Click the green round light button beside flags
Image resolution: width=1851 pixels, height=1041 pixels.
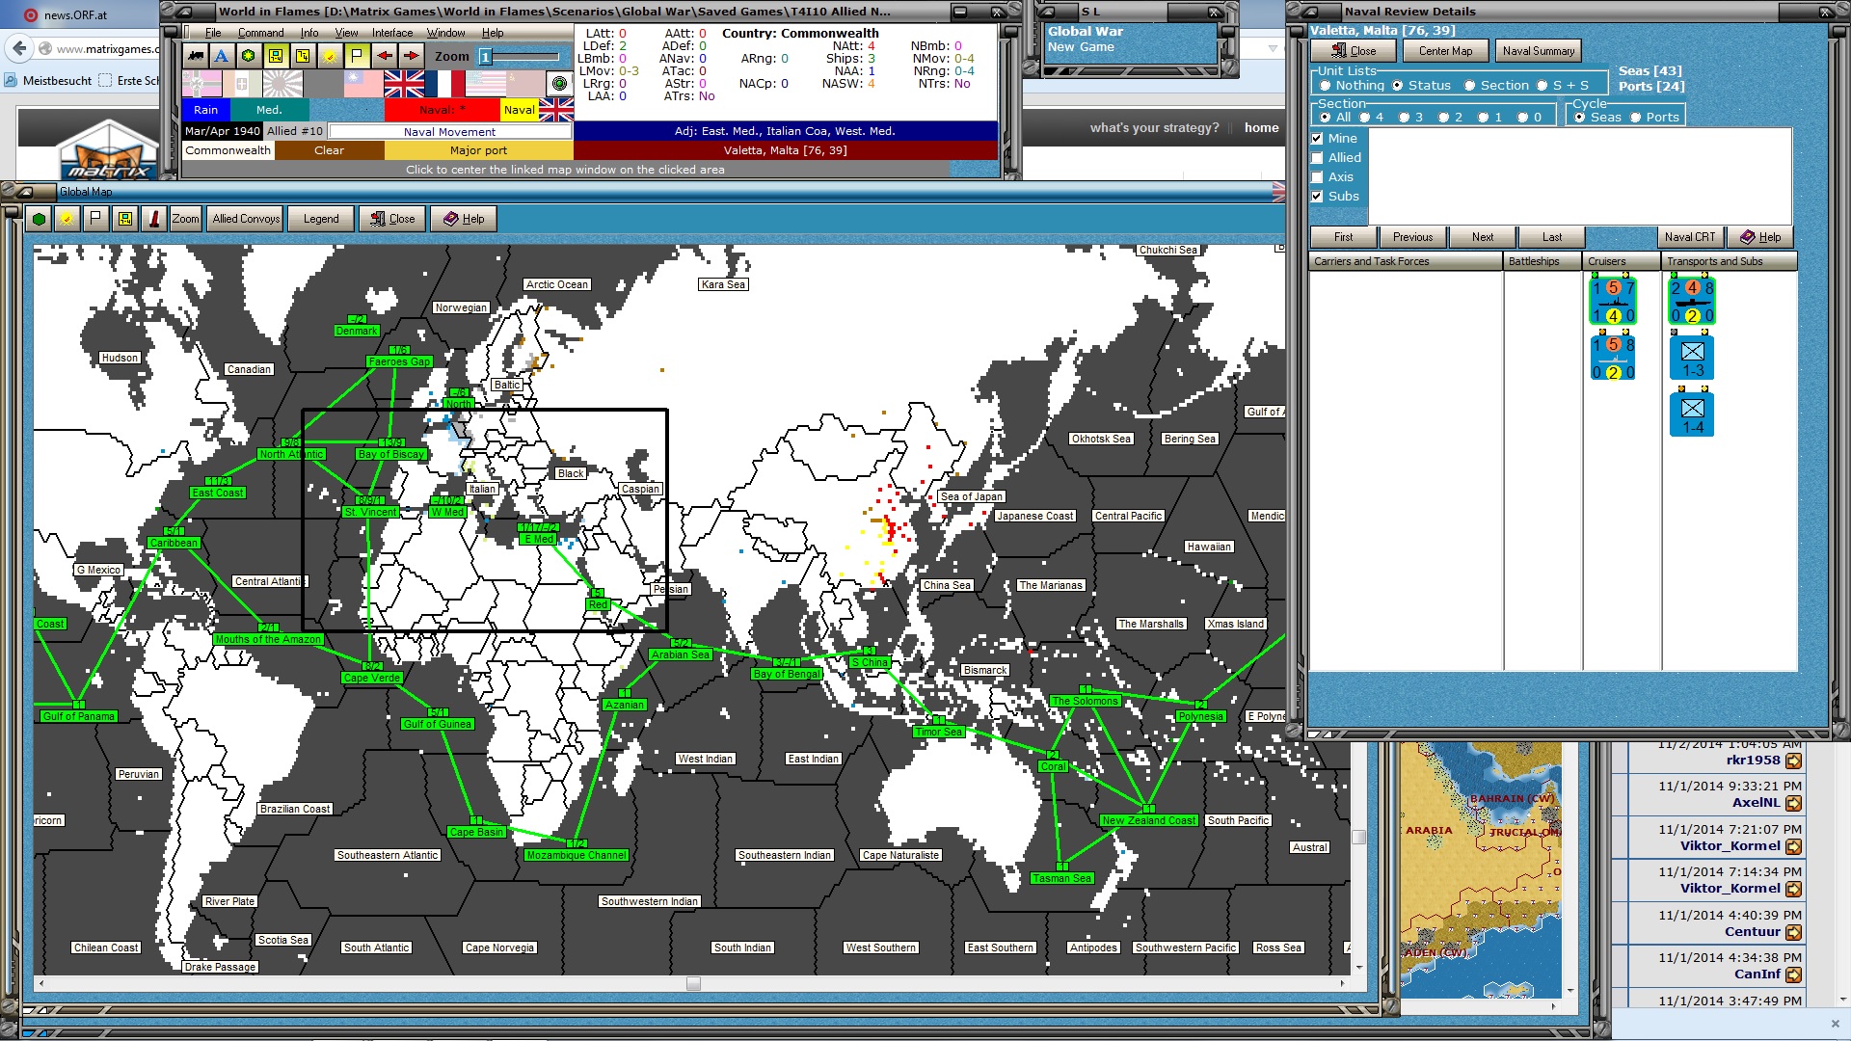pyautogui.click(x=559, y=84)
